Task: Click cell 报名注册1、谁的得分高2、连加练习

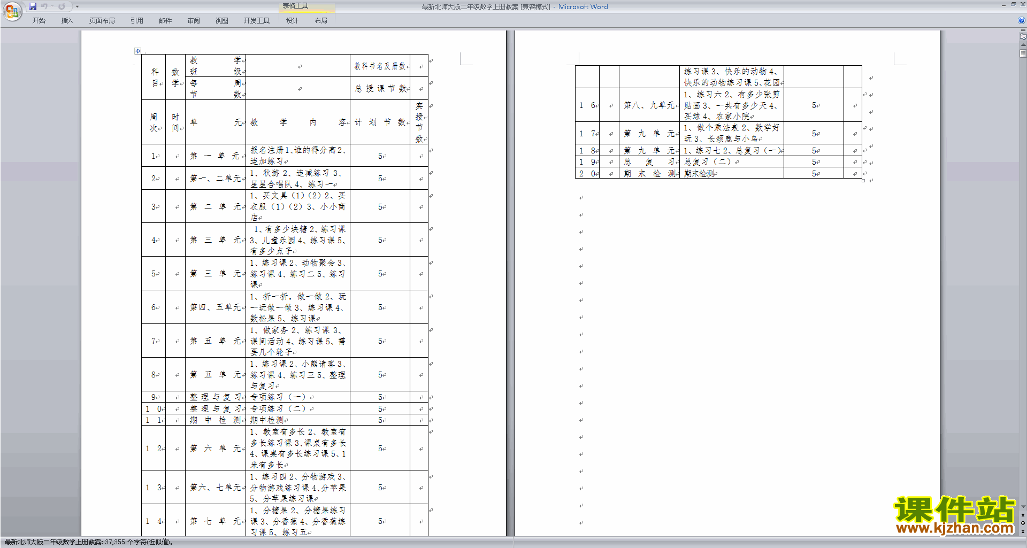Action: (x=298, y=156)
